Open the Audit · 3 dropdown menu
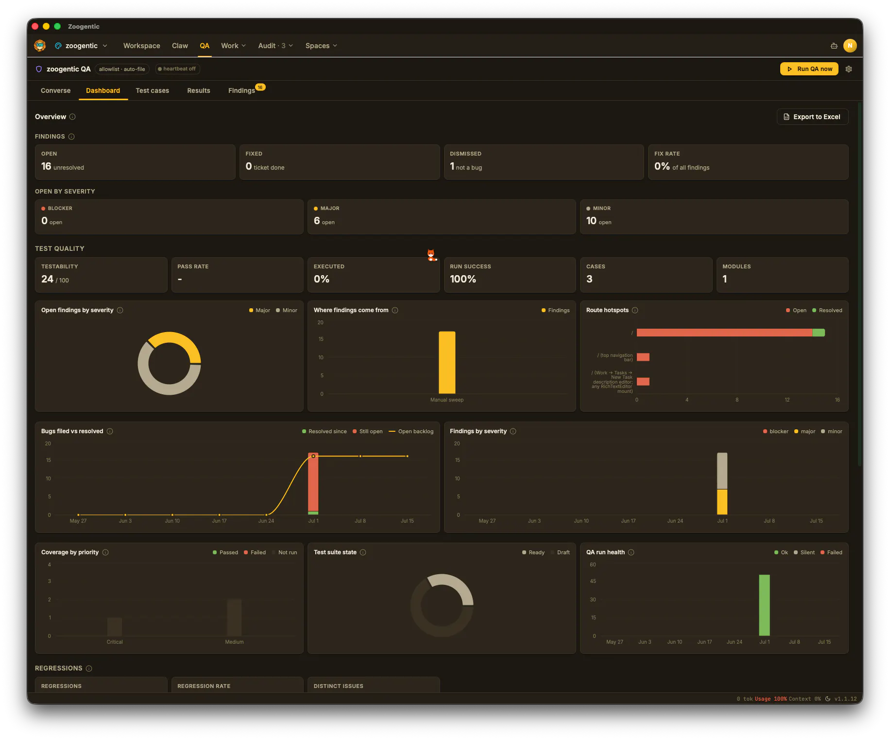 coord(275,46)
